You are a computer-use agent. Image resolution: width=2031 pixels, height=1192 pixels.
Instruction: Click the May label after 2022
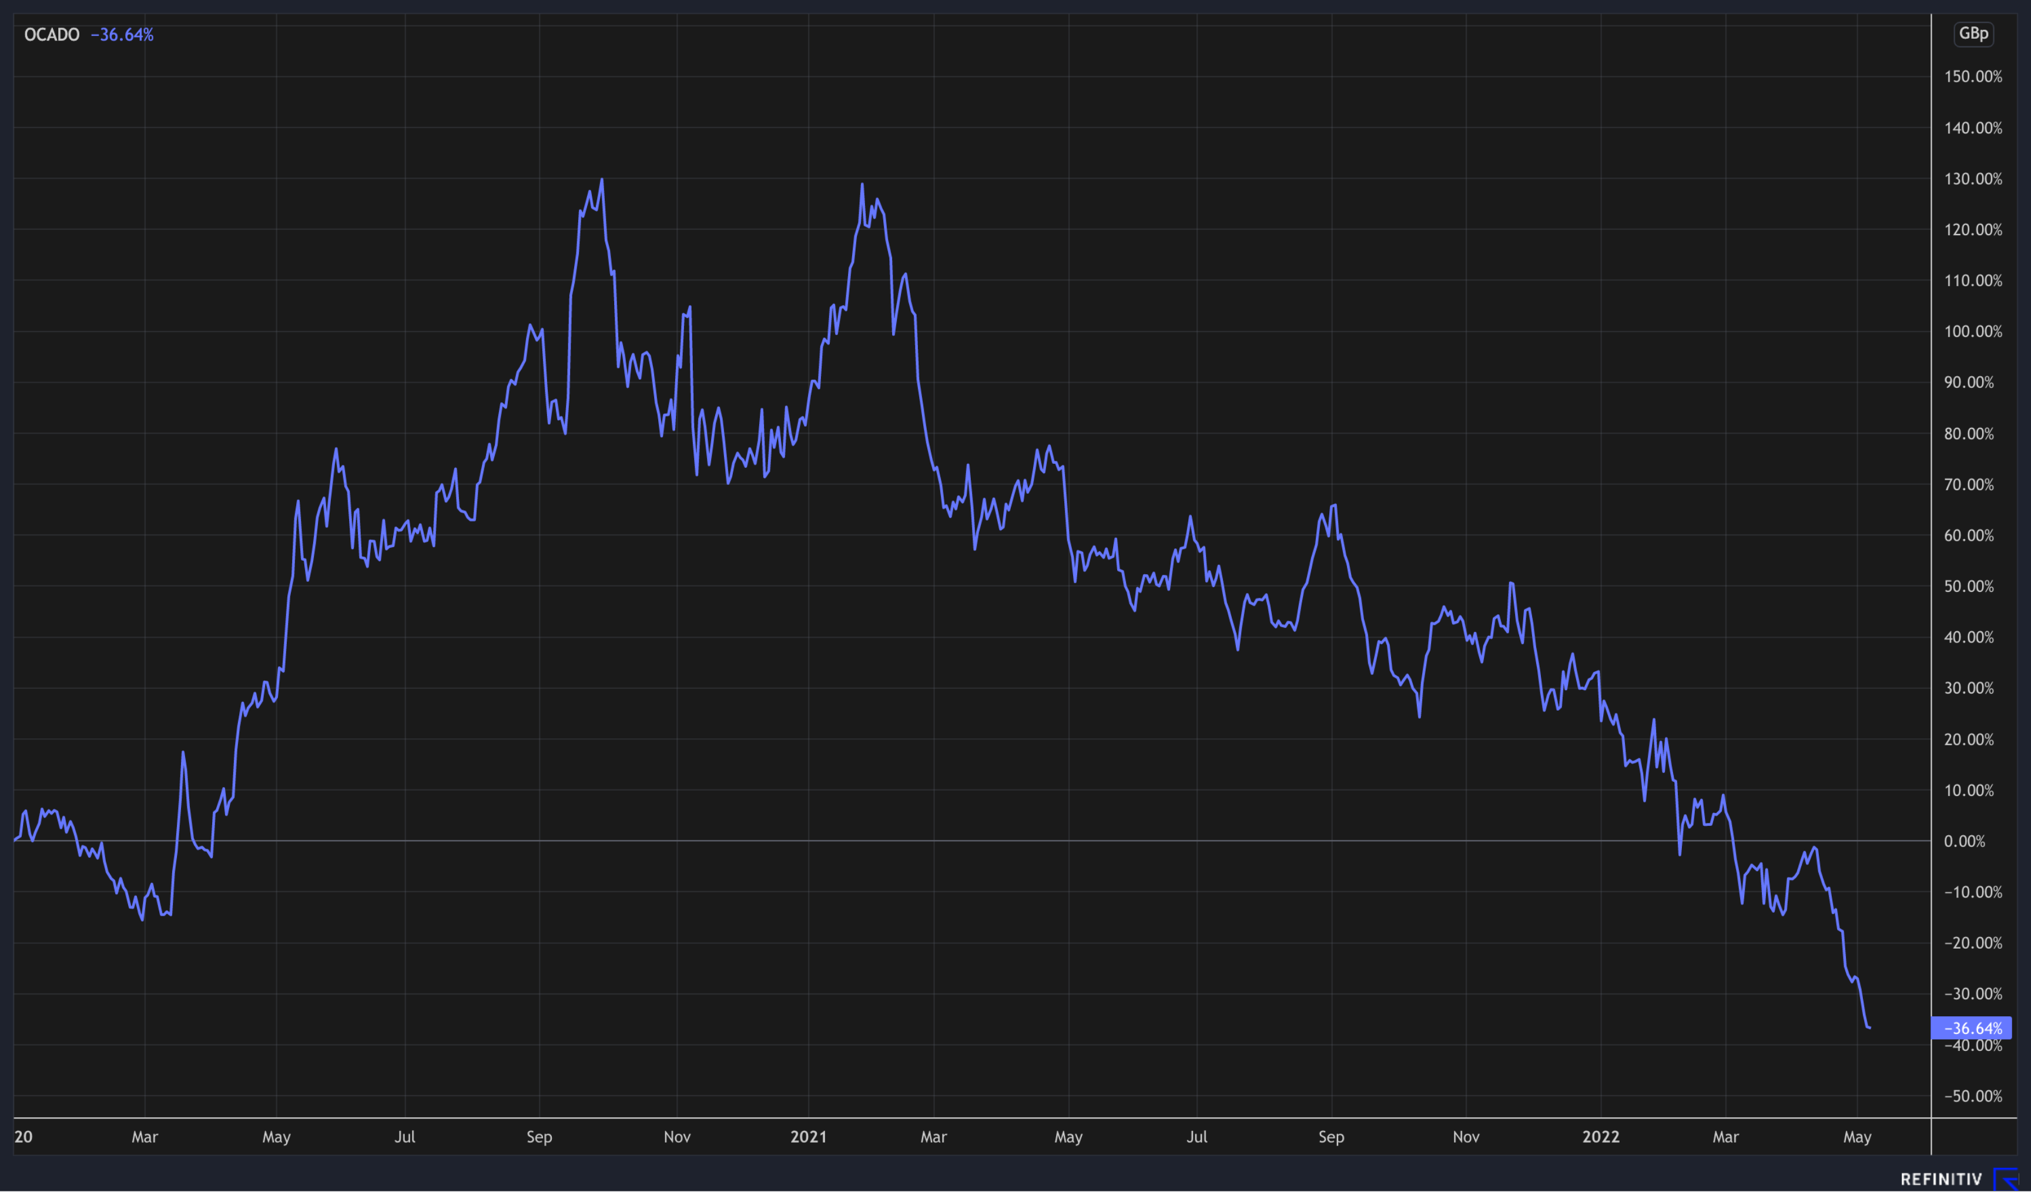pyautogui.click(x=1858, y=1136)
